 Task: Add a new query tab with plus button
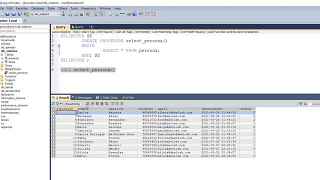click(91, 27)
